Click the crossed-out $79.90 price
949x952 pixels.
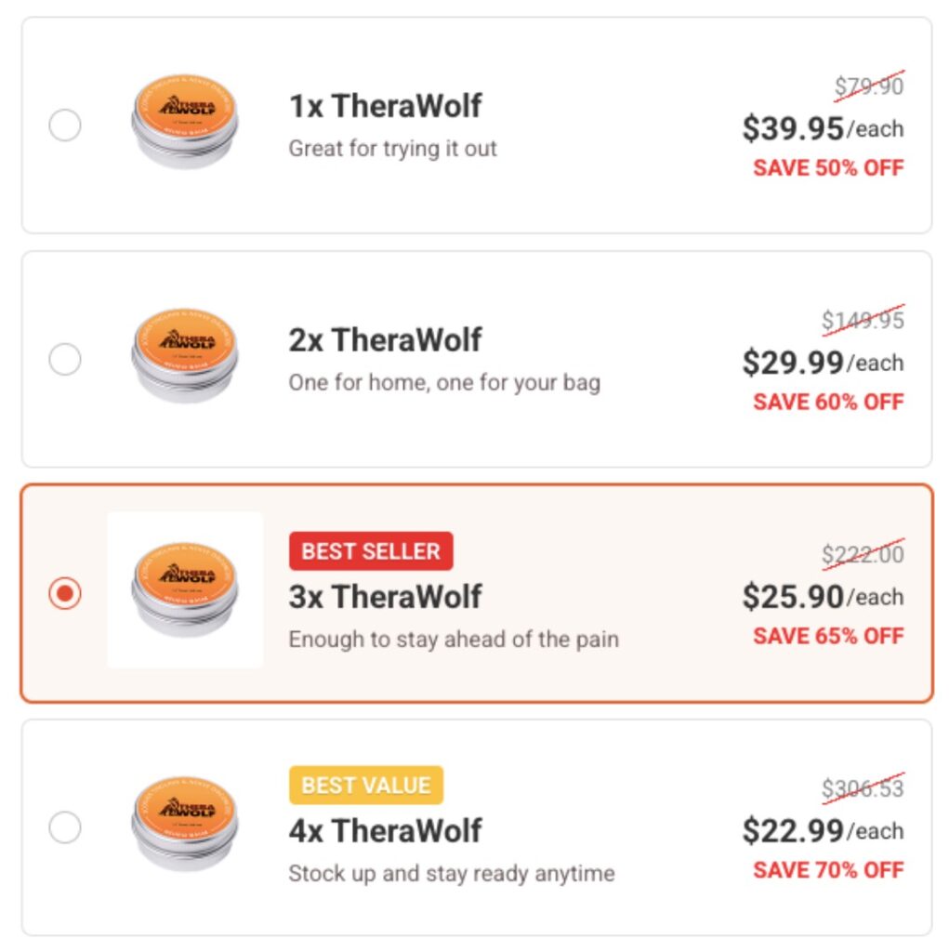click(870, 85)
